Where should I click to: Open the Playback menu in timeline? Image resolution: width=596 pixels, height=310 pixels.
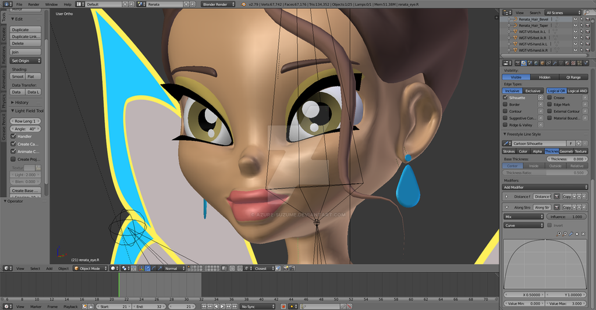pos(70,306)
